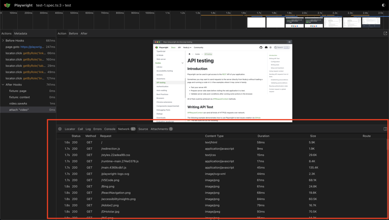Select the fixture: page row
This screenshot has height=220, width=389.
(28, 91)
